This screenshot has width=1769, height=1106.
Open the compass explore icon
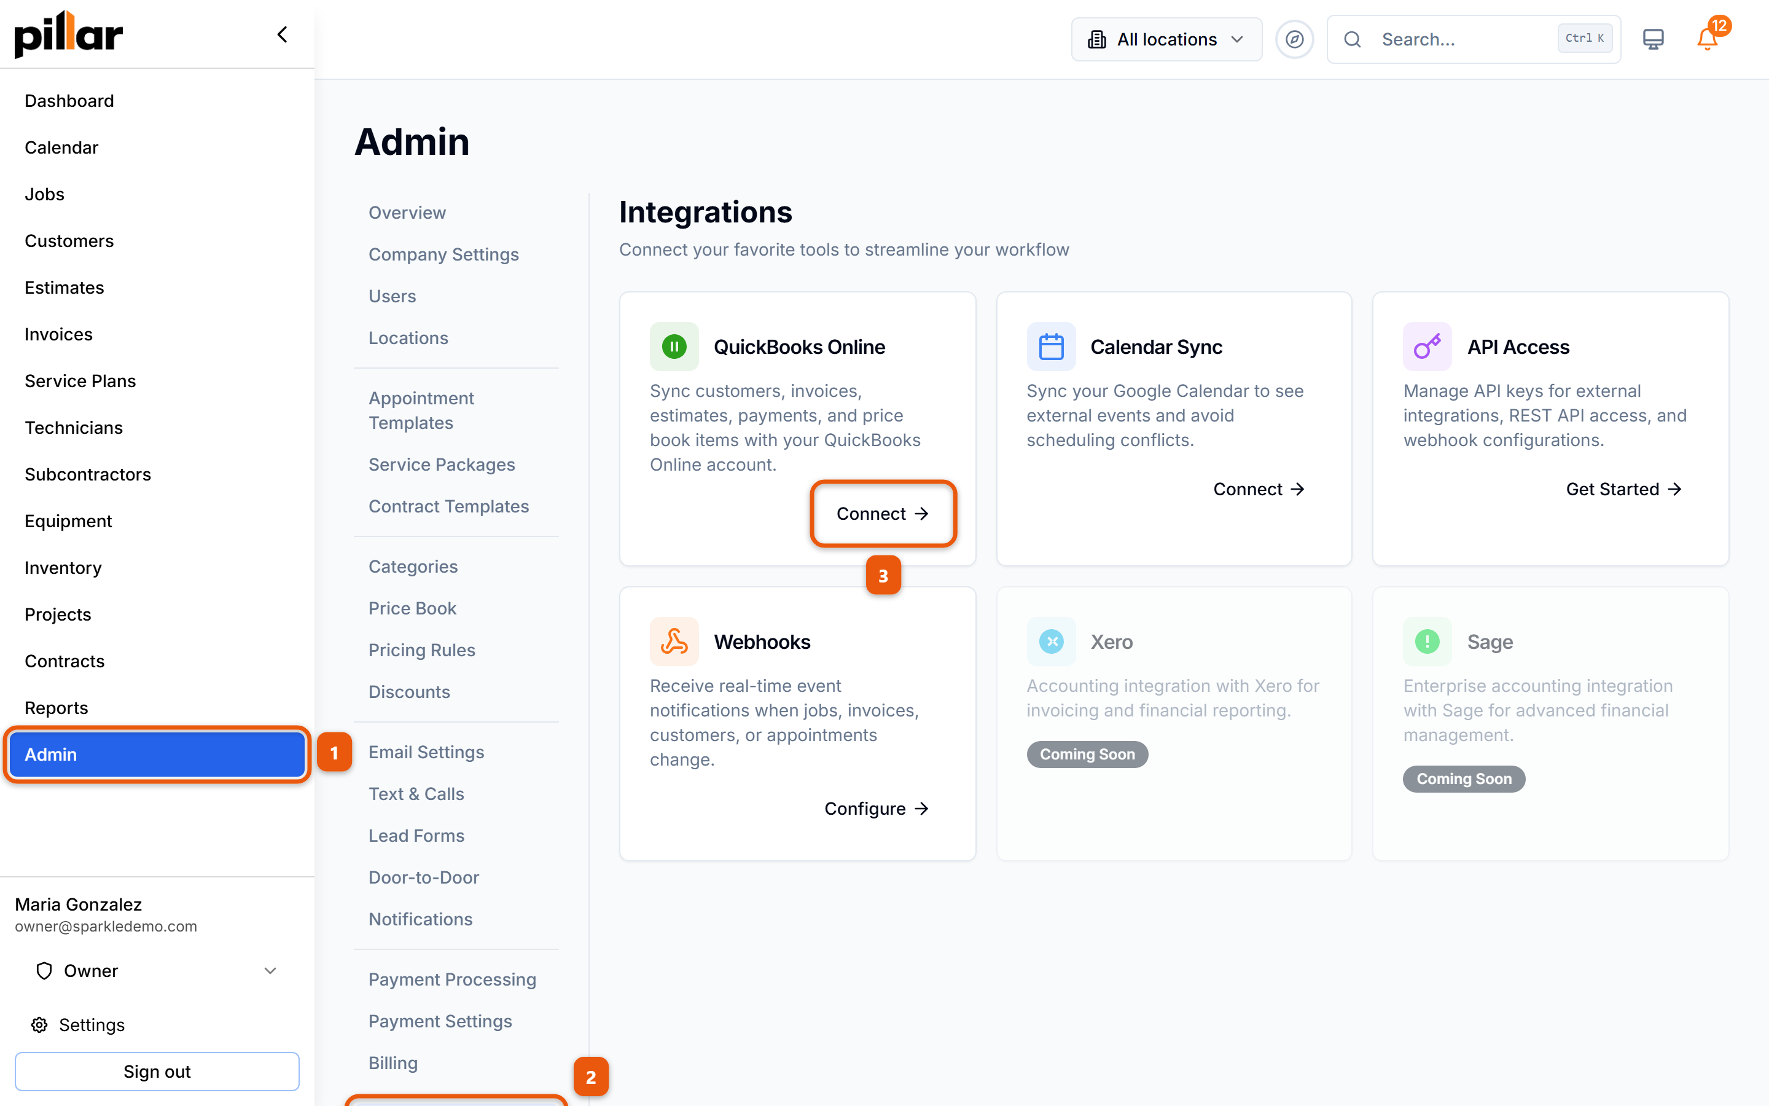click(1294, 39)
